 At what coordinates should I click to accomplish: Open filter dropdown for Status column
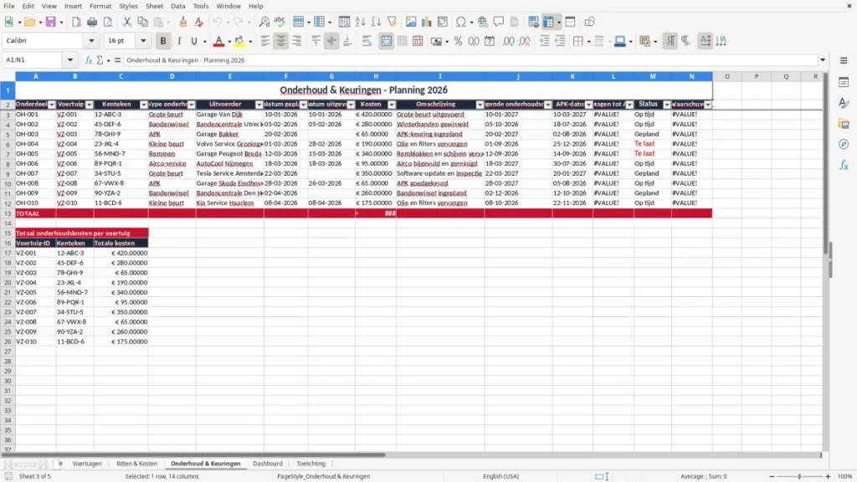pyautogui.click(x=667, y=105)
